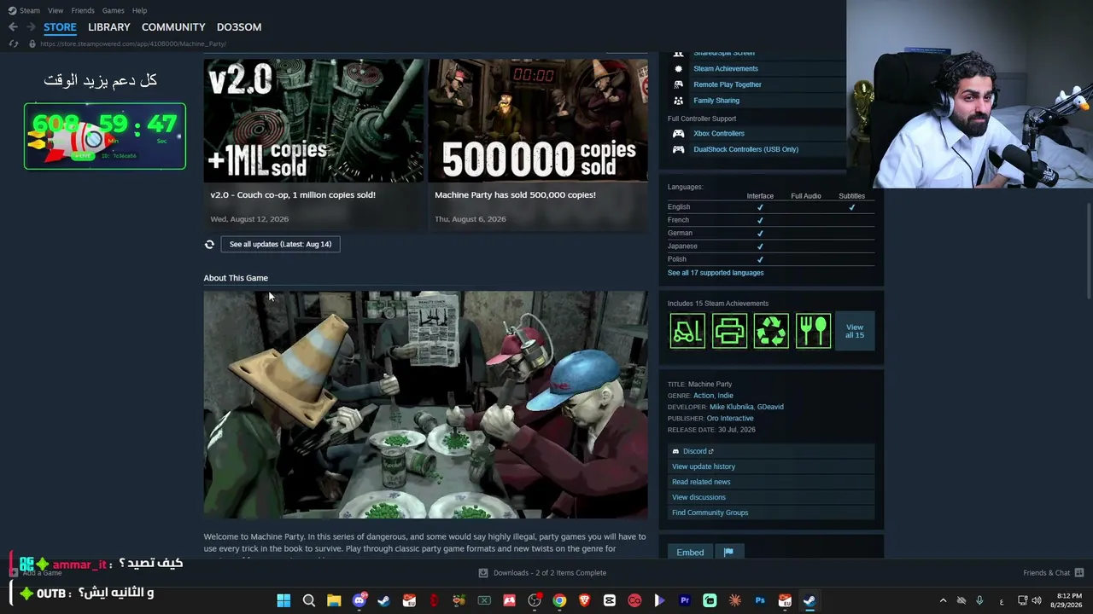Open Windows taskbar Search

point(309,600)
